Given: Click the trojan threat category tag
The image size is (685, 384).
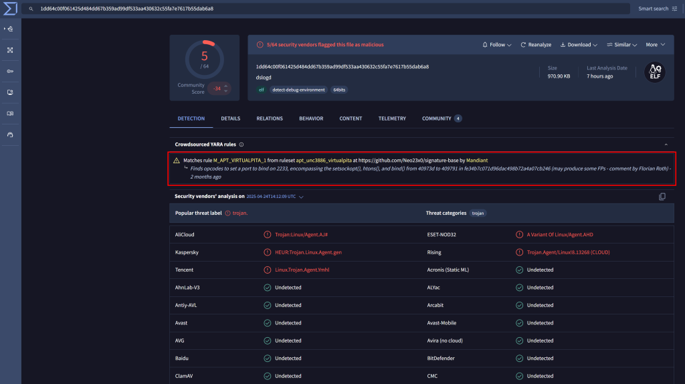Looking at the screenshot, I should (x=478, y=213).
